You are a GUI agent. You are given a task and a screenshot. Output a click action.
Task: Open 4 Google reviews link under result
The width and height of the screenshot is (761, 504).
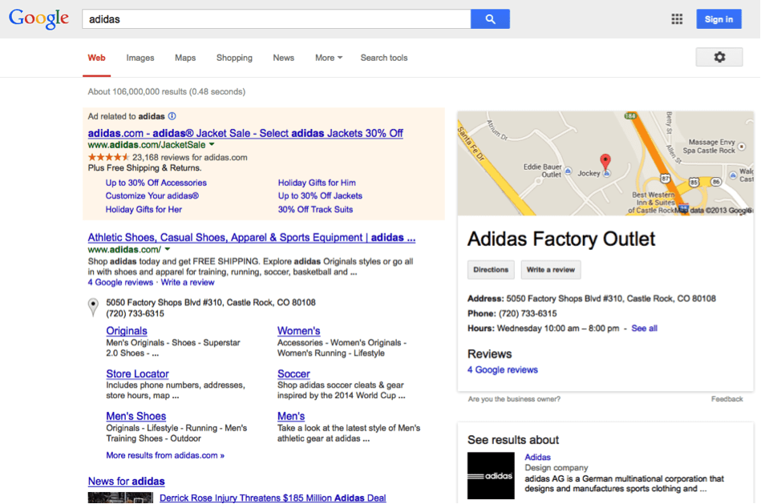(120, 282)
